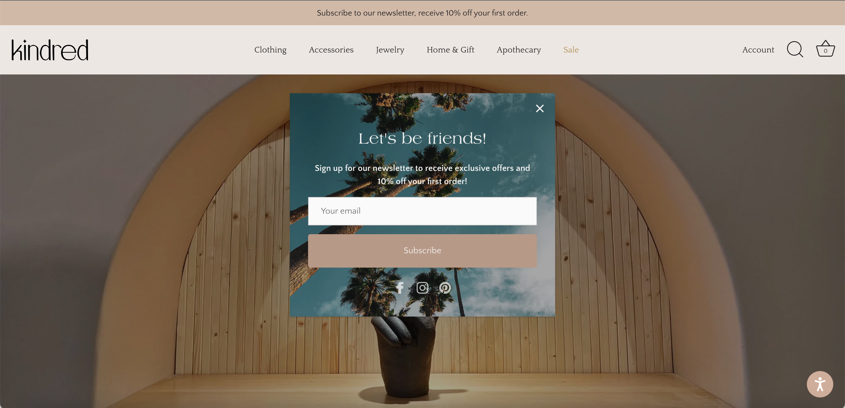Close the newsletter popup with X
Image resolution: width=845 pixels, height=408 pixels.
coord(540,108)
